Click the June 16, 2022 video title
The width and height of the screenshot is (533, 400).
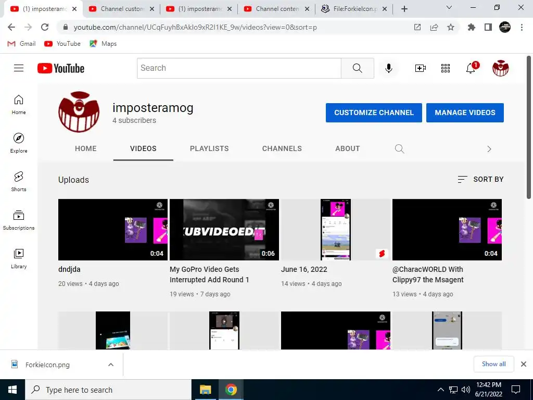point(304,269)
